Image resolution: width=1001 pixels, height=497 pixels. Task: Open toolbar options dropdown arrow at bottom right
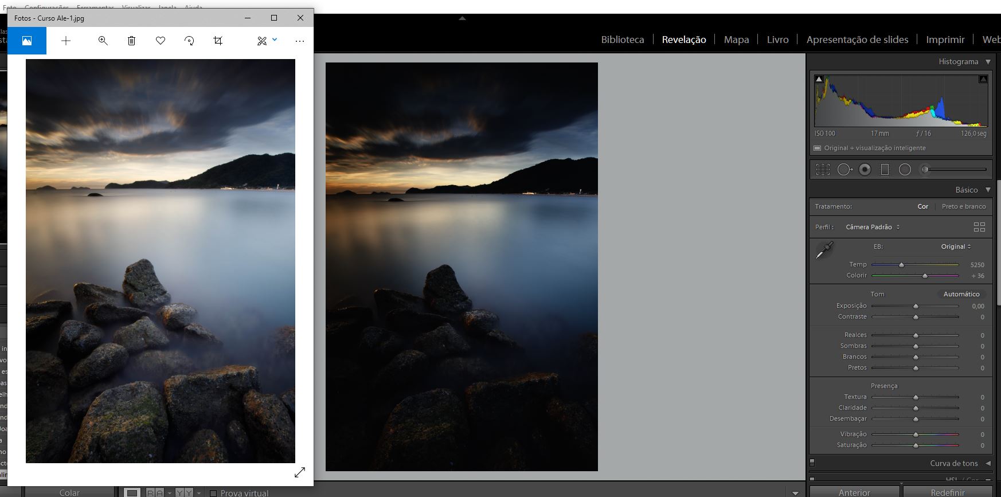coord(795,493)
